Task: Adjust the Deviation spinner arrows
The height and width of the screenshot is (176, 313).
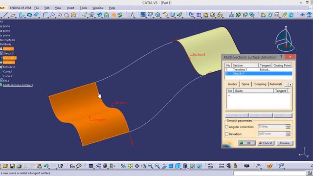Action: coord(288,134)
